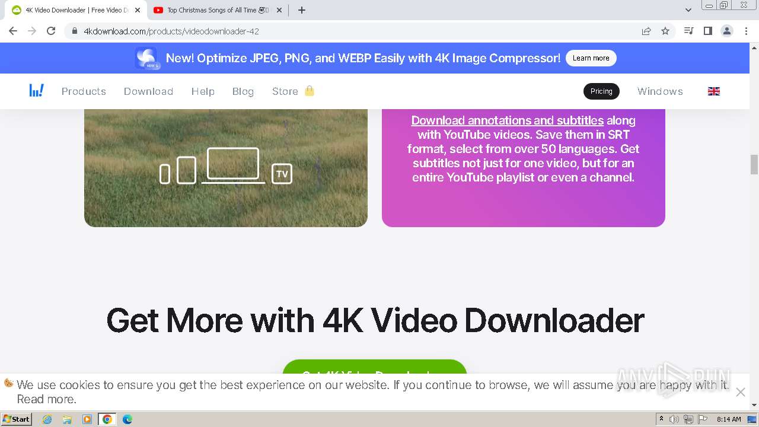
Task: Open Microsoft Edge from taskbar
Action: point(127,419)
